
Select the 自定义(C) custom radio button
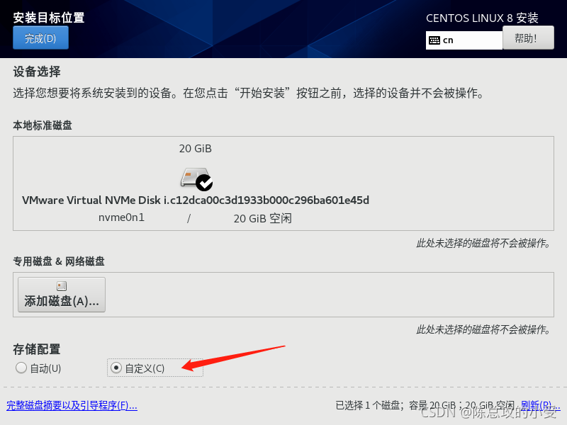pyautogui.click(x=116, y=368)
